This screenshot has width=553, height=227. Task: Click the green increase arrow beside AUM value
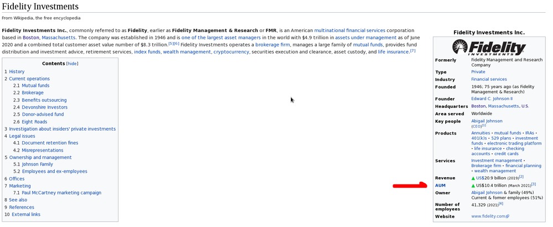point(473,185)
